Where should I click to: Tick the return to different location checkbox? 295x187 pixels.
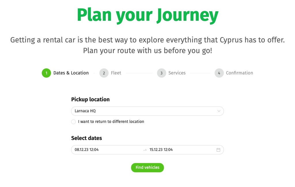[x=73, y=122]
